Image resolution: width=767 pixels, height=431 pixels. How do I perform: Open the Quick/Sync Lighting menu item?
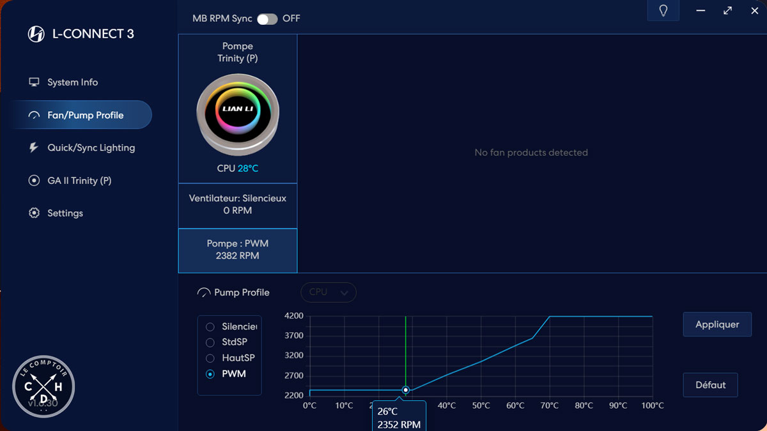(x=91, y=148)
